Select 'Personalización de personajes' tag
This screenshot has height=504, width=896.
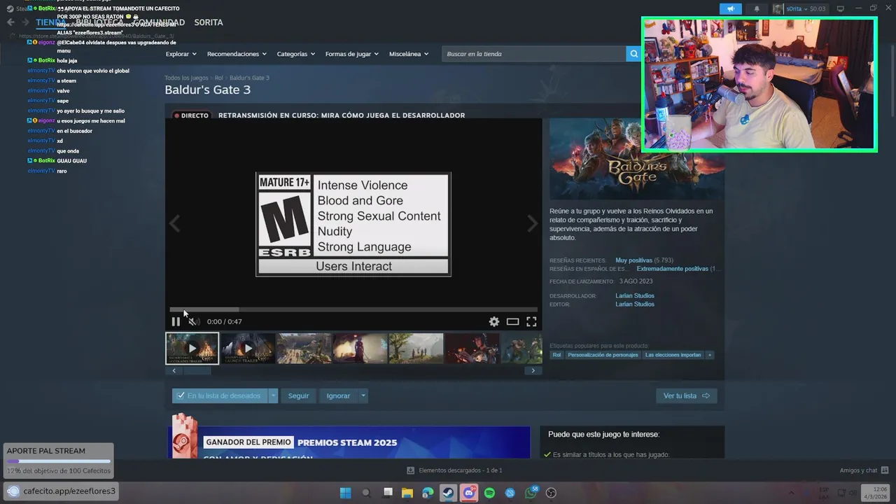point(603,355)
